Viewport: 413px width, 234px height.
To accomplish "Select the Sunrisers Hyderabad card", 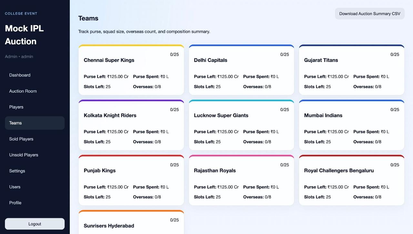I will click(131, 223).
